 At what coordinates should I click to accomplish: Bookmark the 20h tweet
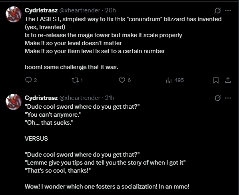(216, 80)
